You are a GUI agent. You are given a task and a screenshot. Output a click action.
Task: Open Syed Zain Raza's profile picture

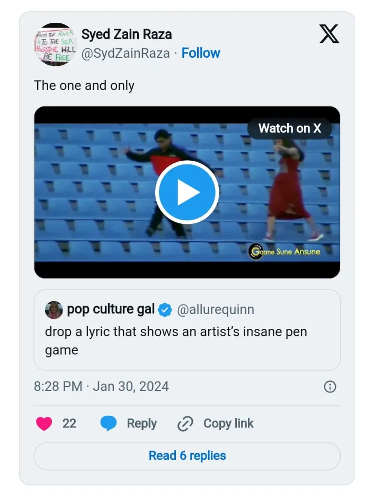pos(55,44)
